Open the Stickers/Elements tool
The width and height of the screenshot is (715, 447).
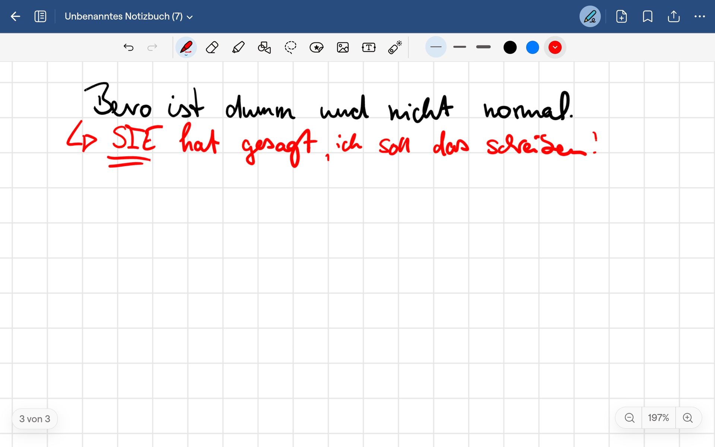[317, 47]
